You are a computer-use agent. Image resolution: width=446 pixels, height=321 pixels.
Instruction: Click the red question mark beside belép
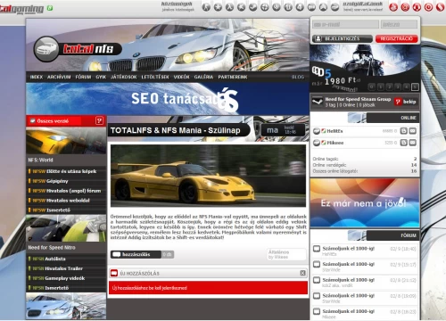tap(398, 102)
